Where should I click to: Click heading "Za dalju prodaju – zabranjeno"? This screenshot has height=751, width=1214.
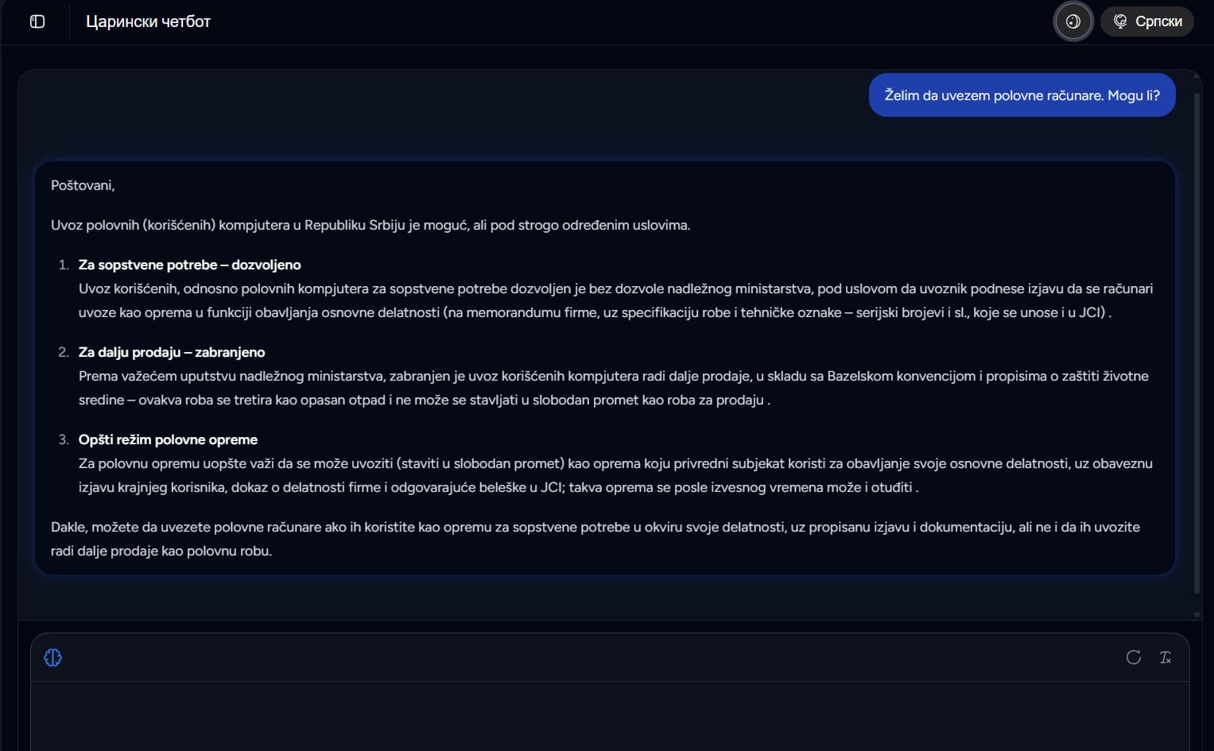[x=172, y=352]
